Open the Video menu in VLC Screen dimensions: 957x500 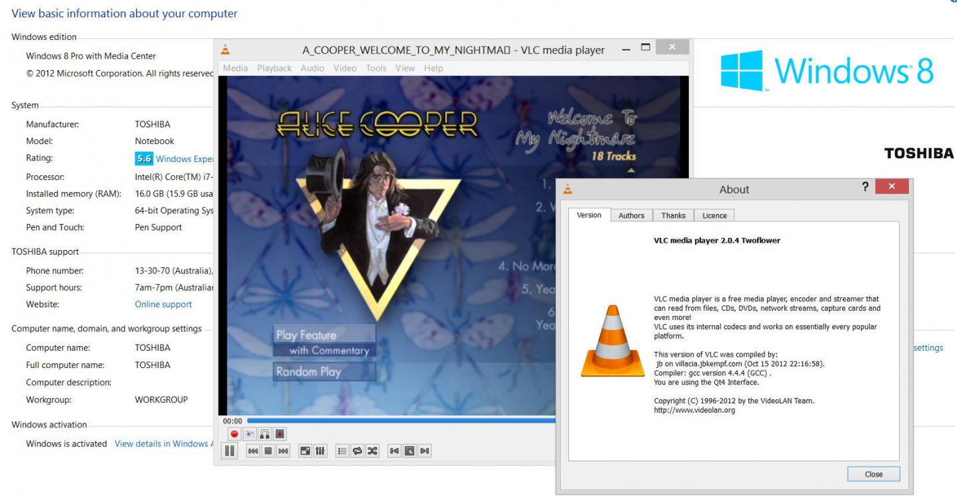point(345,68)
